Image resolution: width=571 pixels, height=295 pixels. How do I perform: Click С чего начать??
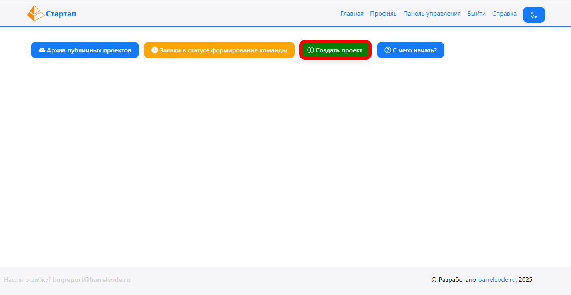410,50
